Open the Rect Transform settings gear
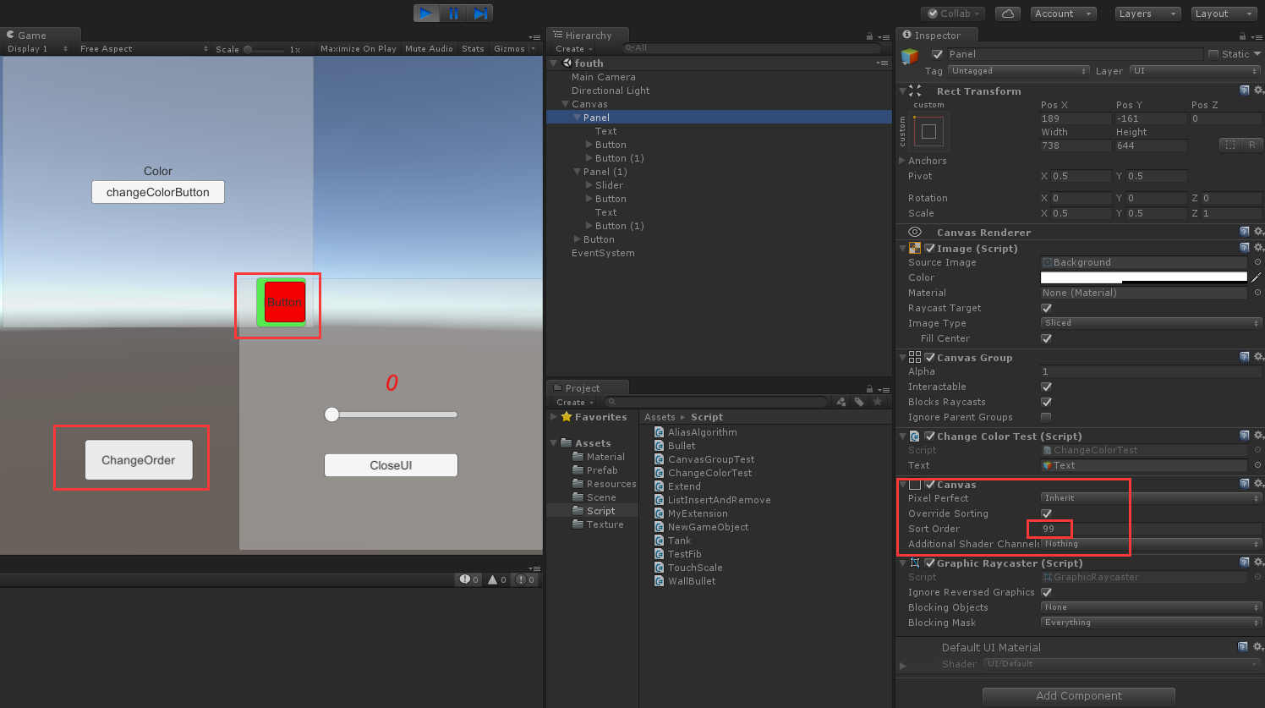This screenshot has height=708, width=1265. (1259, 91)
